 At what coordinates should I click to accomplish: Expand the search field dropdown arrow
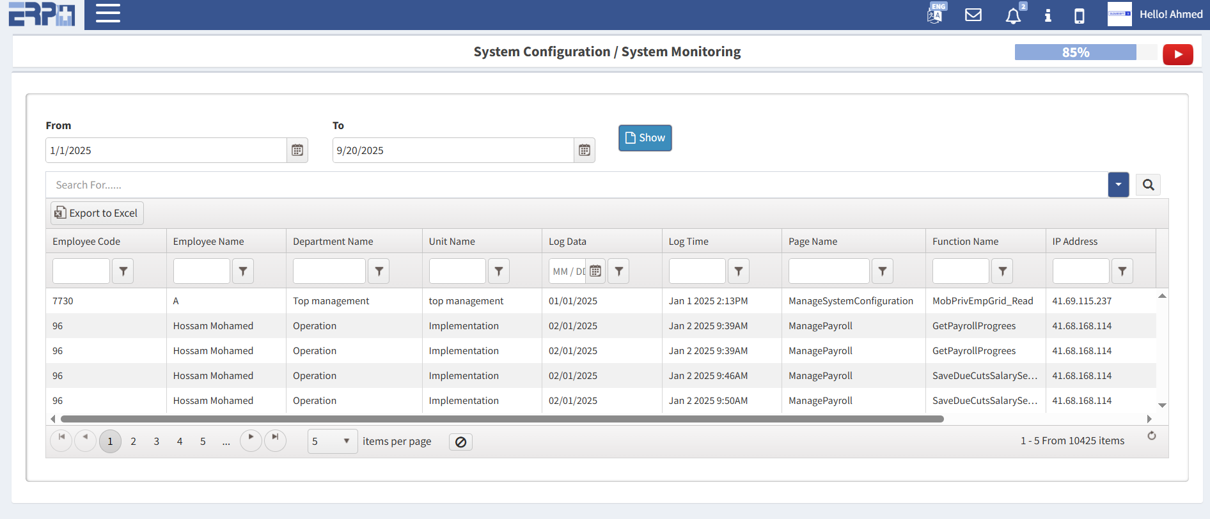(x=1118, y=185)
